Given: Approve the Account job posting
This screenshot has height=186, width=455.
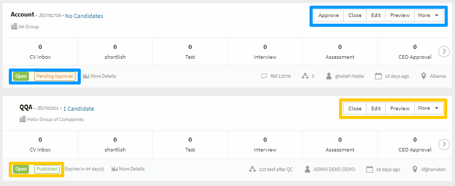Looking at the screenshot, I should [x=329, y=15].
